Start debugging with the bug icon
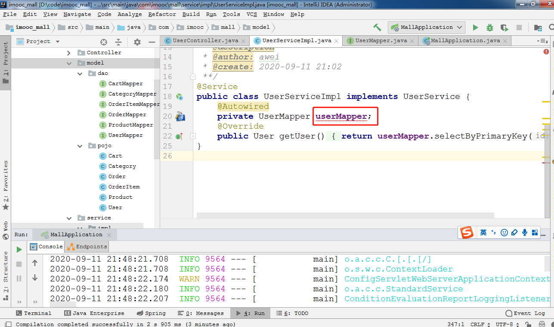 click(x=490, y=28)
